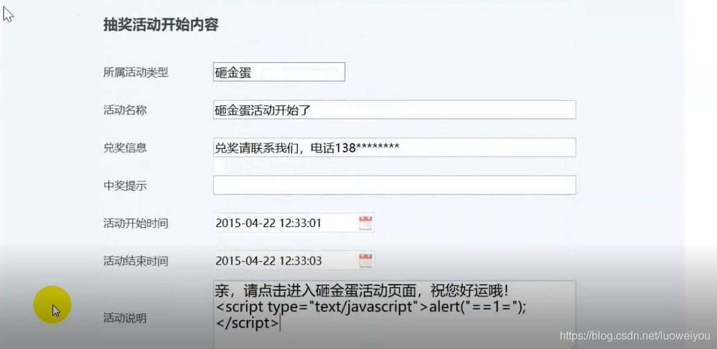Click the 所属活动类型 label
The height and width of the screenshot is (349, 717).
[136, 72]
